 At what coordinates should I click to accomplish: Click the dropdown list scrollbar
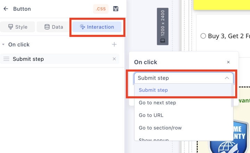232,101
